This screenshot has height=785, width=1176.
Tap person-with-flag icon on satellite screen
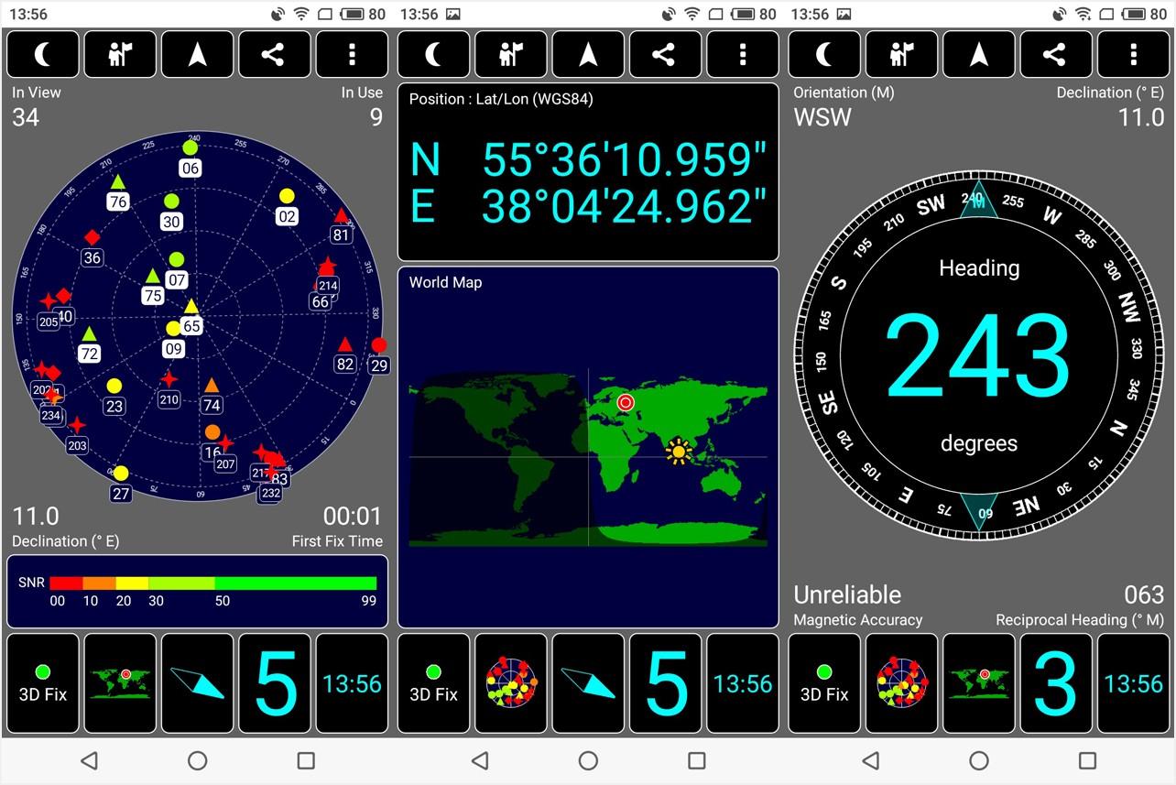click(120, 54)
